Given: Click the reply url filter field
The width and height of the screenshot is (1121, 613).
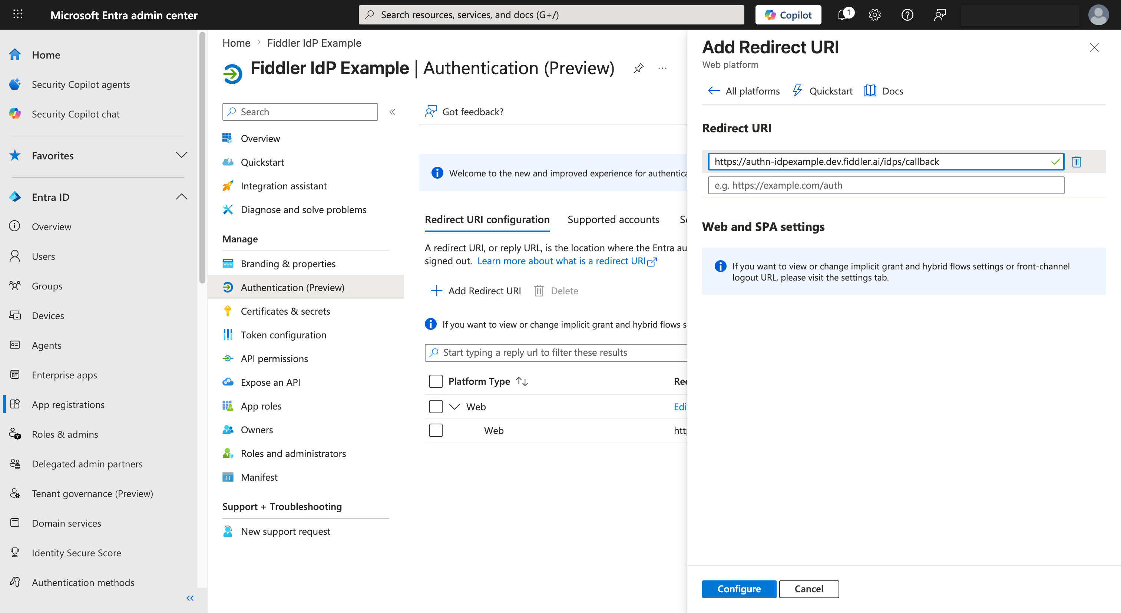Looking at the screenshot, I should [556, 352].
